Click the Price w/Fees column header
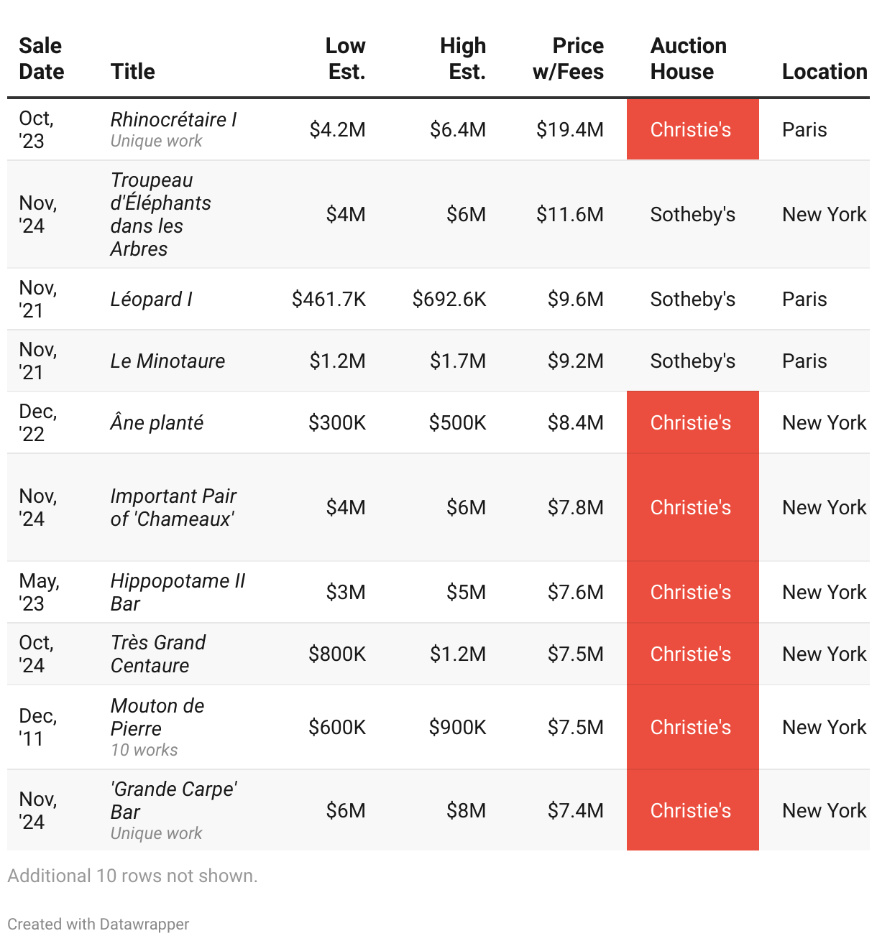Image resolution: width=877 pixels, height=941 pixels. pos(569,59)
